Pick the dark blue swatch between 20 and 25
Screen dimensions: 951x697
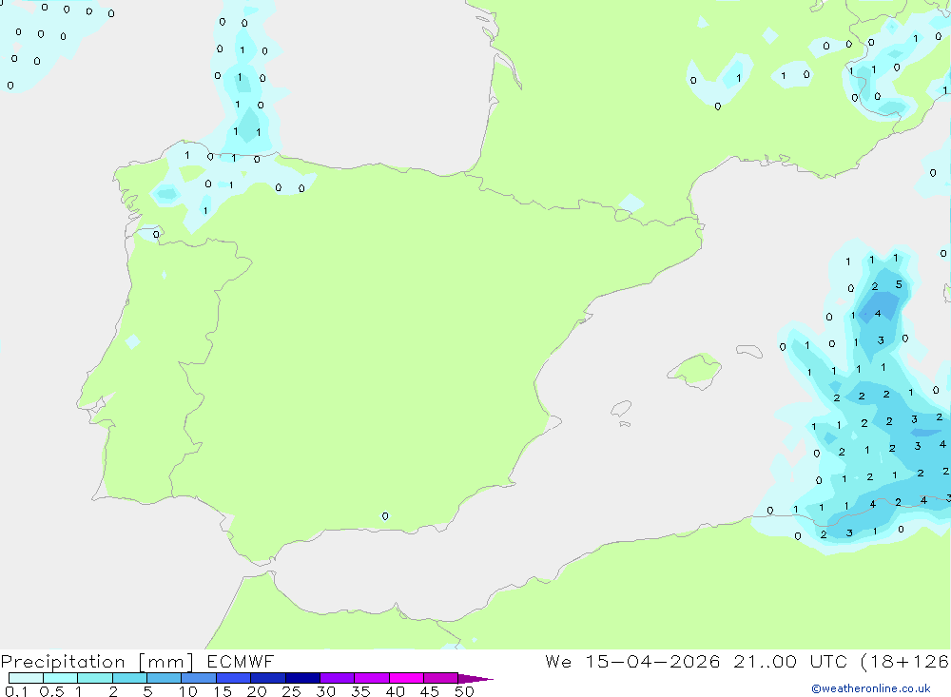[267, 678]
